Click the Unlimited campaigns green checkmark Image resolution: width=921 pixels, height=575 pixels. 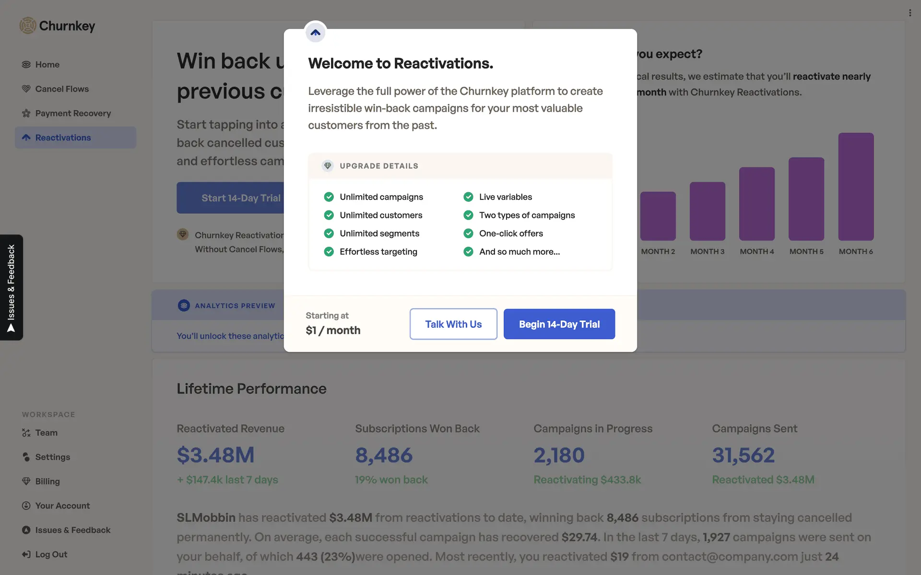329,197
